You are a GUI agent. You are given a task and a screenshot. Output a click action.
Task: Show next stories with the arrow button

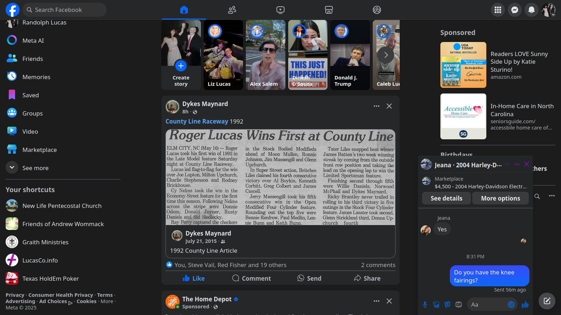386,55
